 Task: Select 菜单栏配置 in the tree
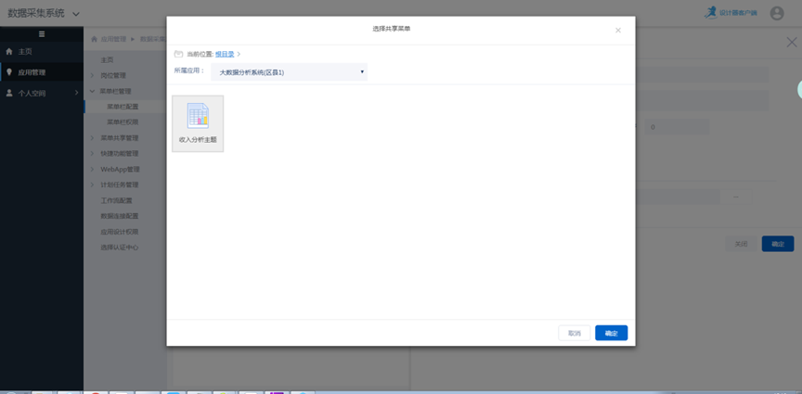pyautogui.click(x=123, y=107)
